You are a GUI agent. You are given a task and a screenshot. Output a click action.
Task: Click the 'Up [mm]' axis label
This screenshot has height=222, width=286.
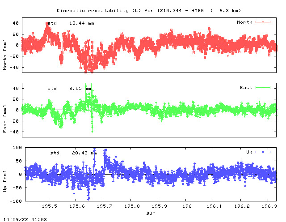pos(5,181)
